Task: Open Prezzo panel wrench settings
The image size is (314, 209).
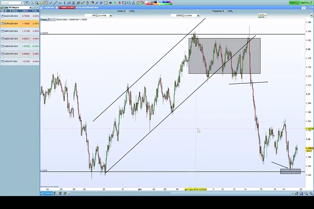Action: 49,20
